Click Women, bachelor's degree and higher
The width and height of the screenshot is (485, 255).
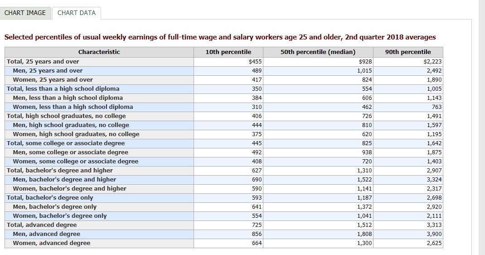(x=70, y=188)
